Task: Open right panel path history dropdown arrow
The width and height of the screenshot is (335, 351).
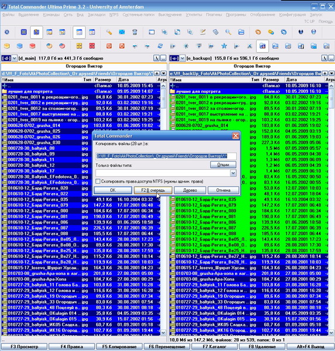Action: [x=331, y=74]
